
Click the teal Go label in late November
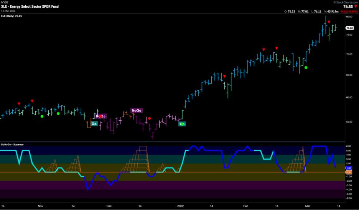click(94, 124)
